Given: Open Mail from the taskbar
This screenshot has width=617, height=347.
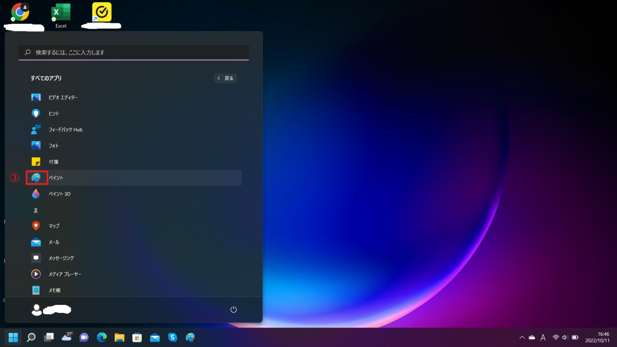Looking at the screenshot, I should [x=155, y=337].
